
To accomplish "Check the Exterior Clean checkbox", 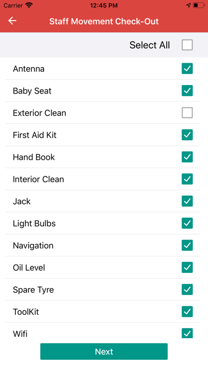I will 187,113.
